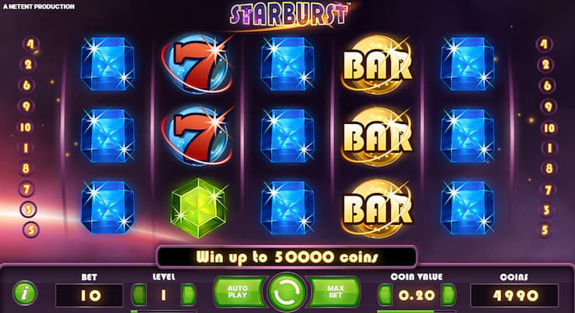Click the green gem symbol on reel two
The width and height of the screenshot is (575, 313).
[198, 208]
